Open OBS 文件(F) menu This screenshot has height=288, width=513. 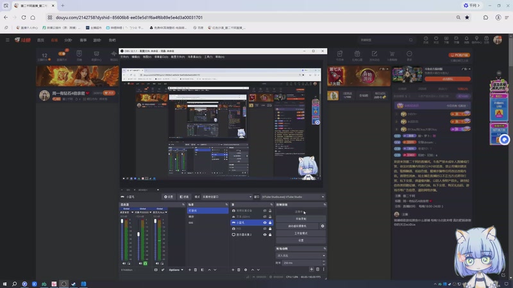tap(124, 57)
